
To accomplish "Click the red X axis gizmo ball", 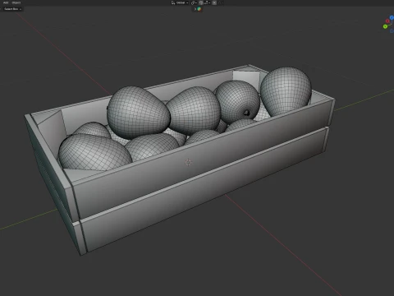I will [x=387, y=21].
